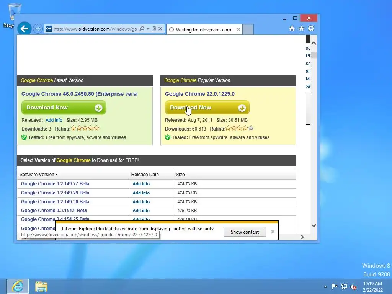This screenshot has width=392, height=294.
Task: Click the rating stars for Chrome 46
Action: 85,128
